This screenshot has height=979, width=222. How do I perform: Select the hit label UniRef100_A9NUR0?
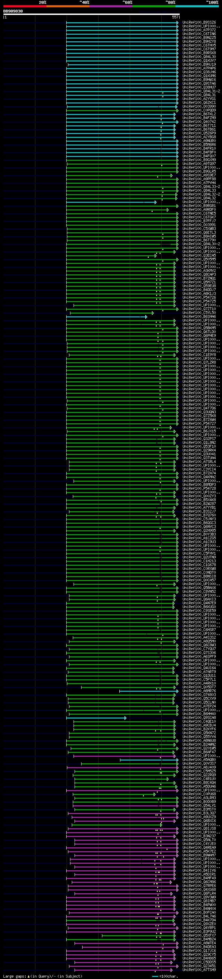[x=199, y=141]
